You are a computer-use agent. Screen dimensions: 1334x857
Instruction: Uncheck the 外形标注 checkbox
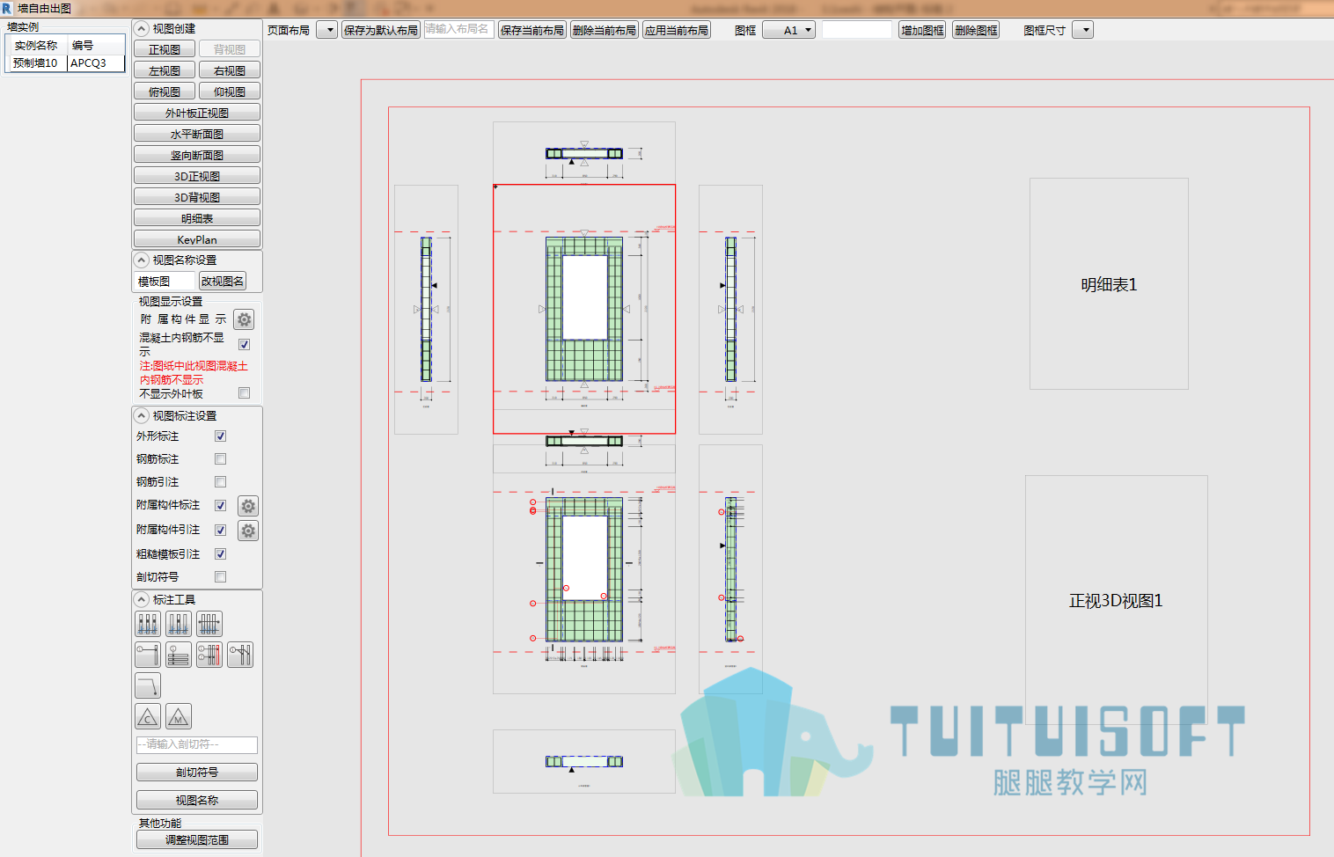pos(221,436)
